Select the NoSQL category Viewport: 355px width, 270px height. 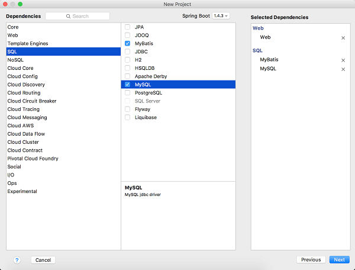coord(15,60)
